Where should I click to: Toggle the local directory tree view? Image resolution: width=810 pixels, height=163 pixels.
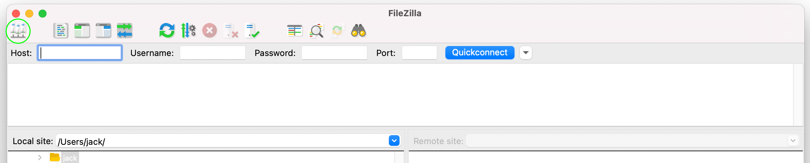82,31
